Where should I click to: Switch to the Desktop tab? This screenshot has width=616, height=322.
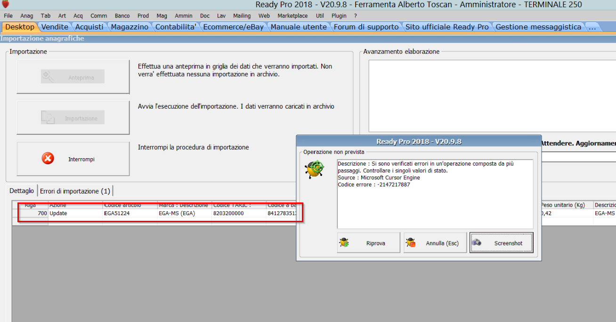(x=20, y=27)
